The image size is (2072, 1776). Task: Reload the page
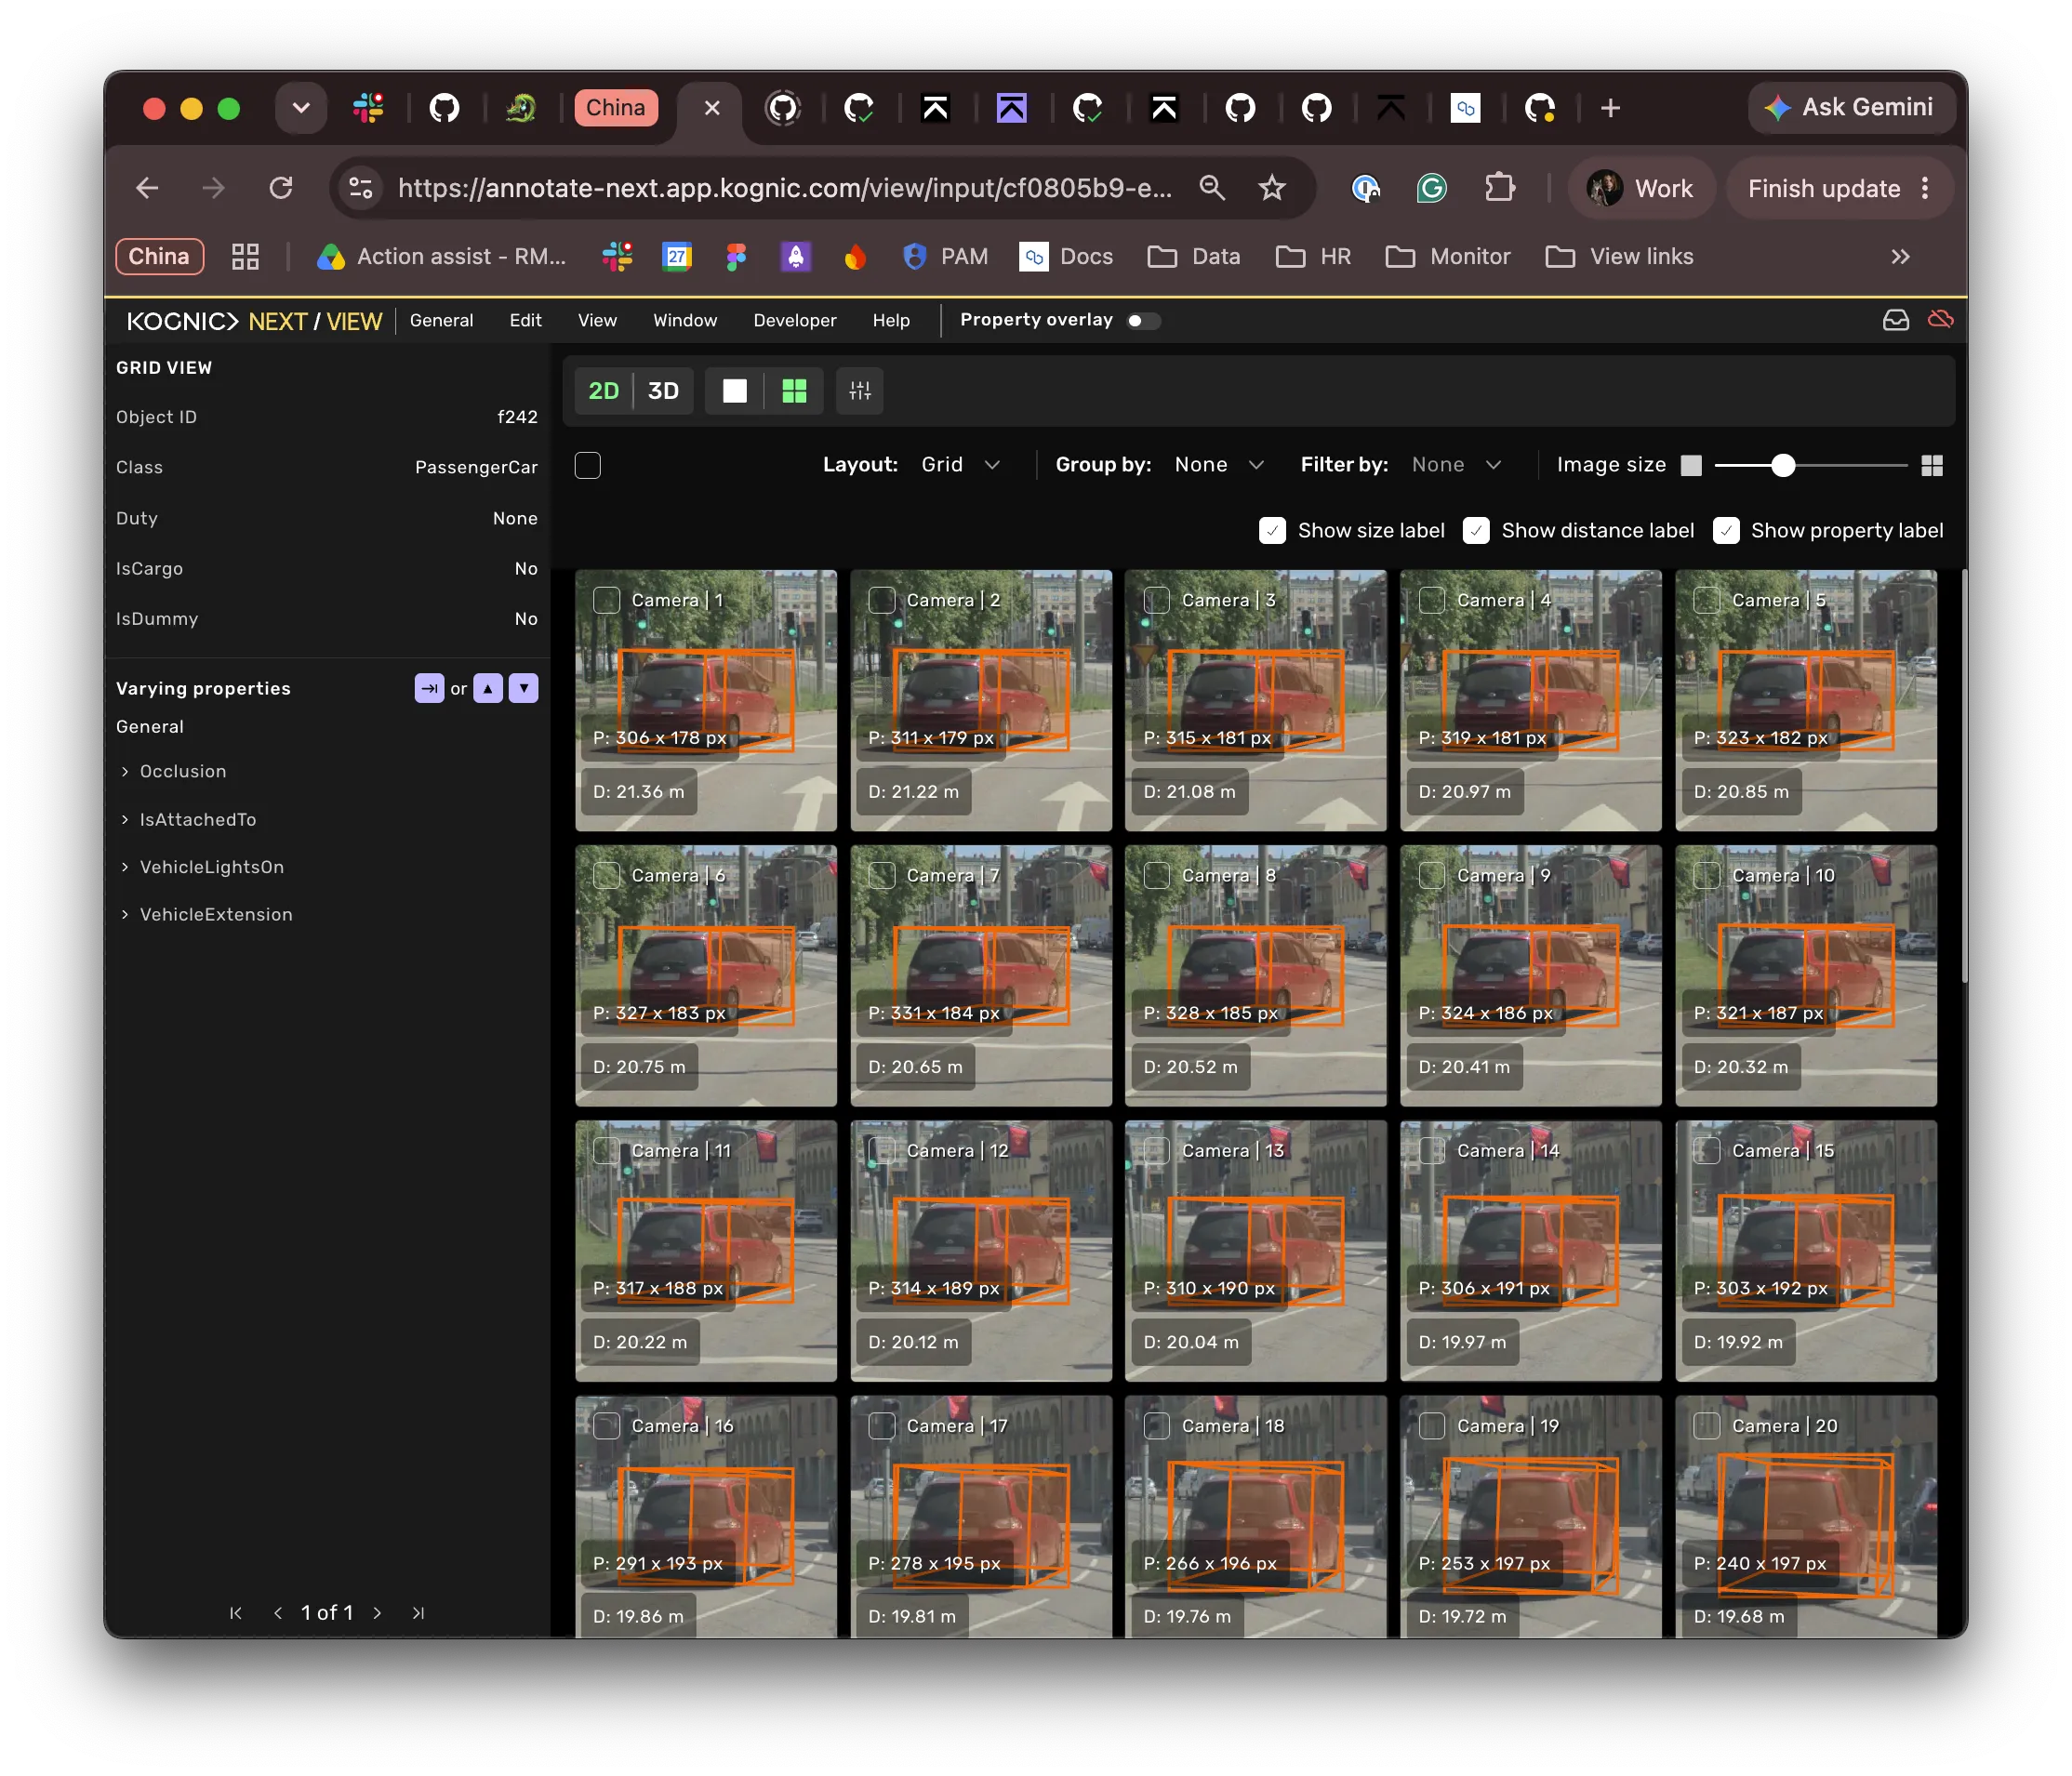tap(281, 188)
